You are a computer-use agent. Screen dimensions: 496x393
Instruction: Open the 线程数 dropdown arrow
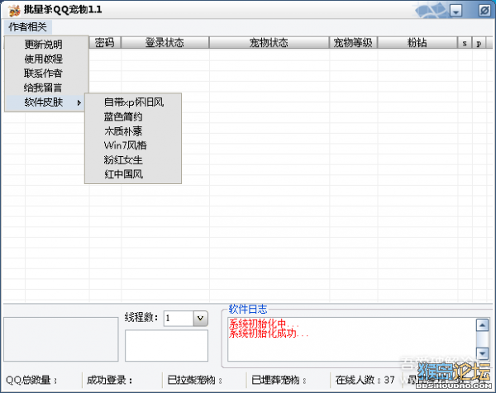pyautogui.click(x=200, y=318)
